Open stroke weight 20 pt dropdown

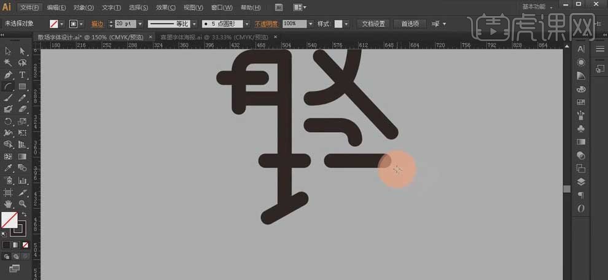[140, 24]
